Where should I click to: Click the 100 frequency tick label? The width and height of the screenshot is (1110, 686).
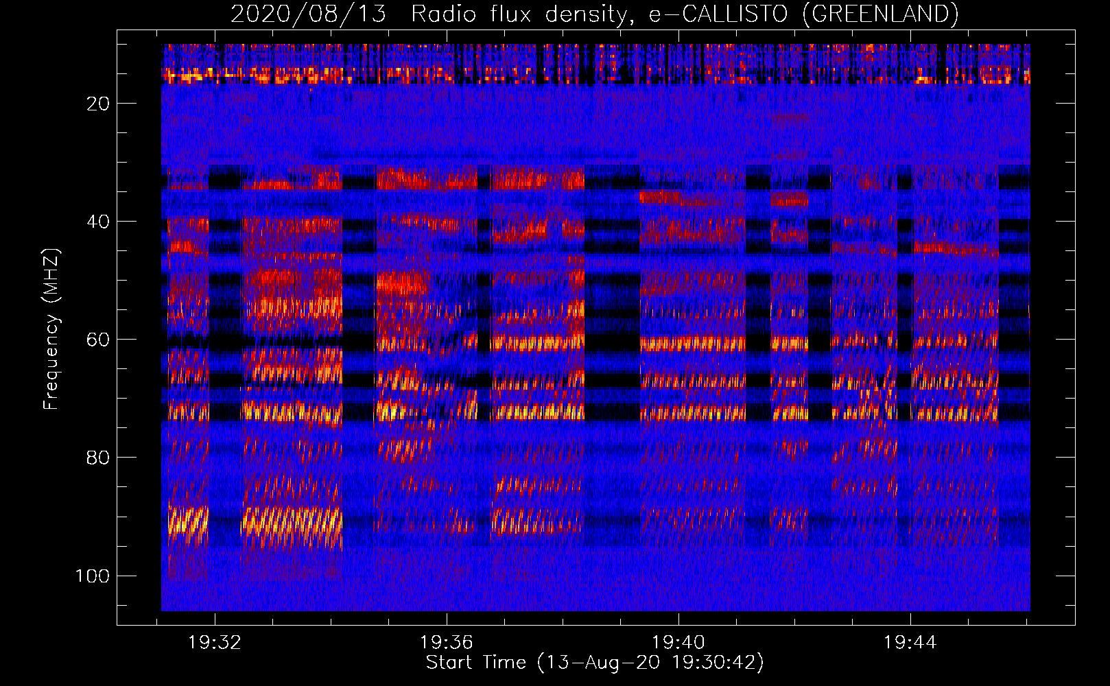coord(93,576)
